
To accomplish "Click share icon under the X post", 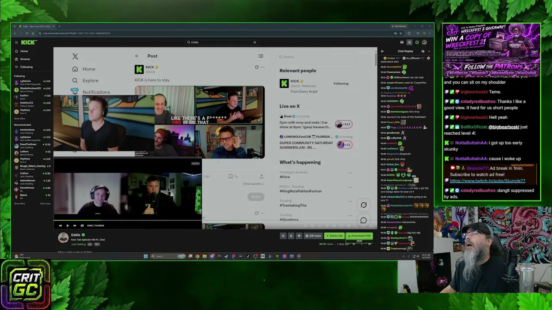I will click(x=261, y=177).
